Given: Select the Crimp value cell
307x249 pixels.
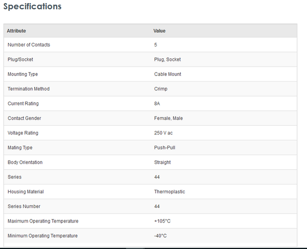Looking at the screenshot, I should (161, 89).
